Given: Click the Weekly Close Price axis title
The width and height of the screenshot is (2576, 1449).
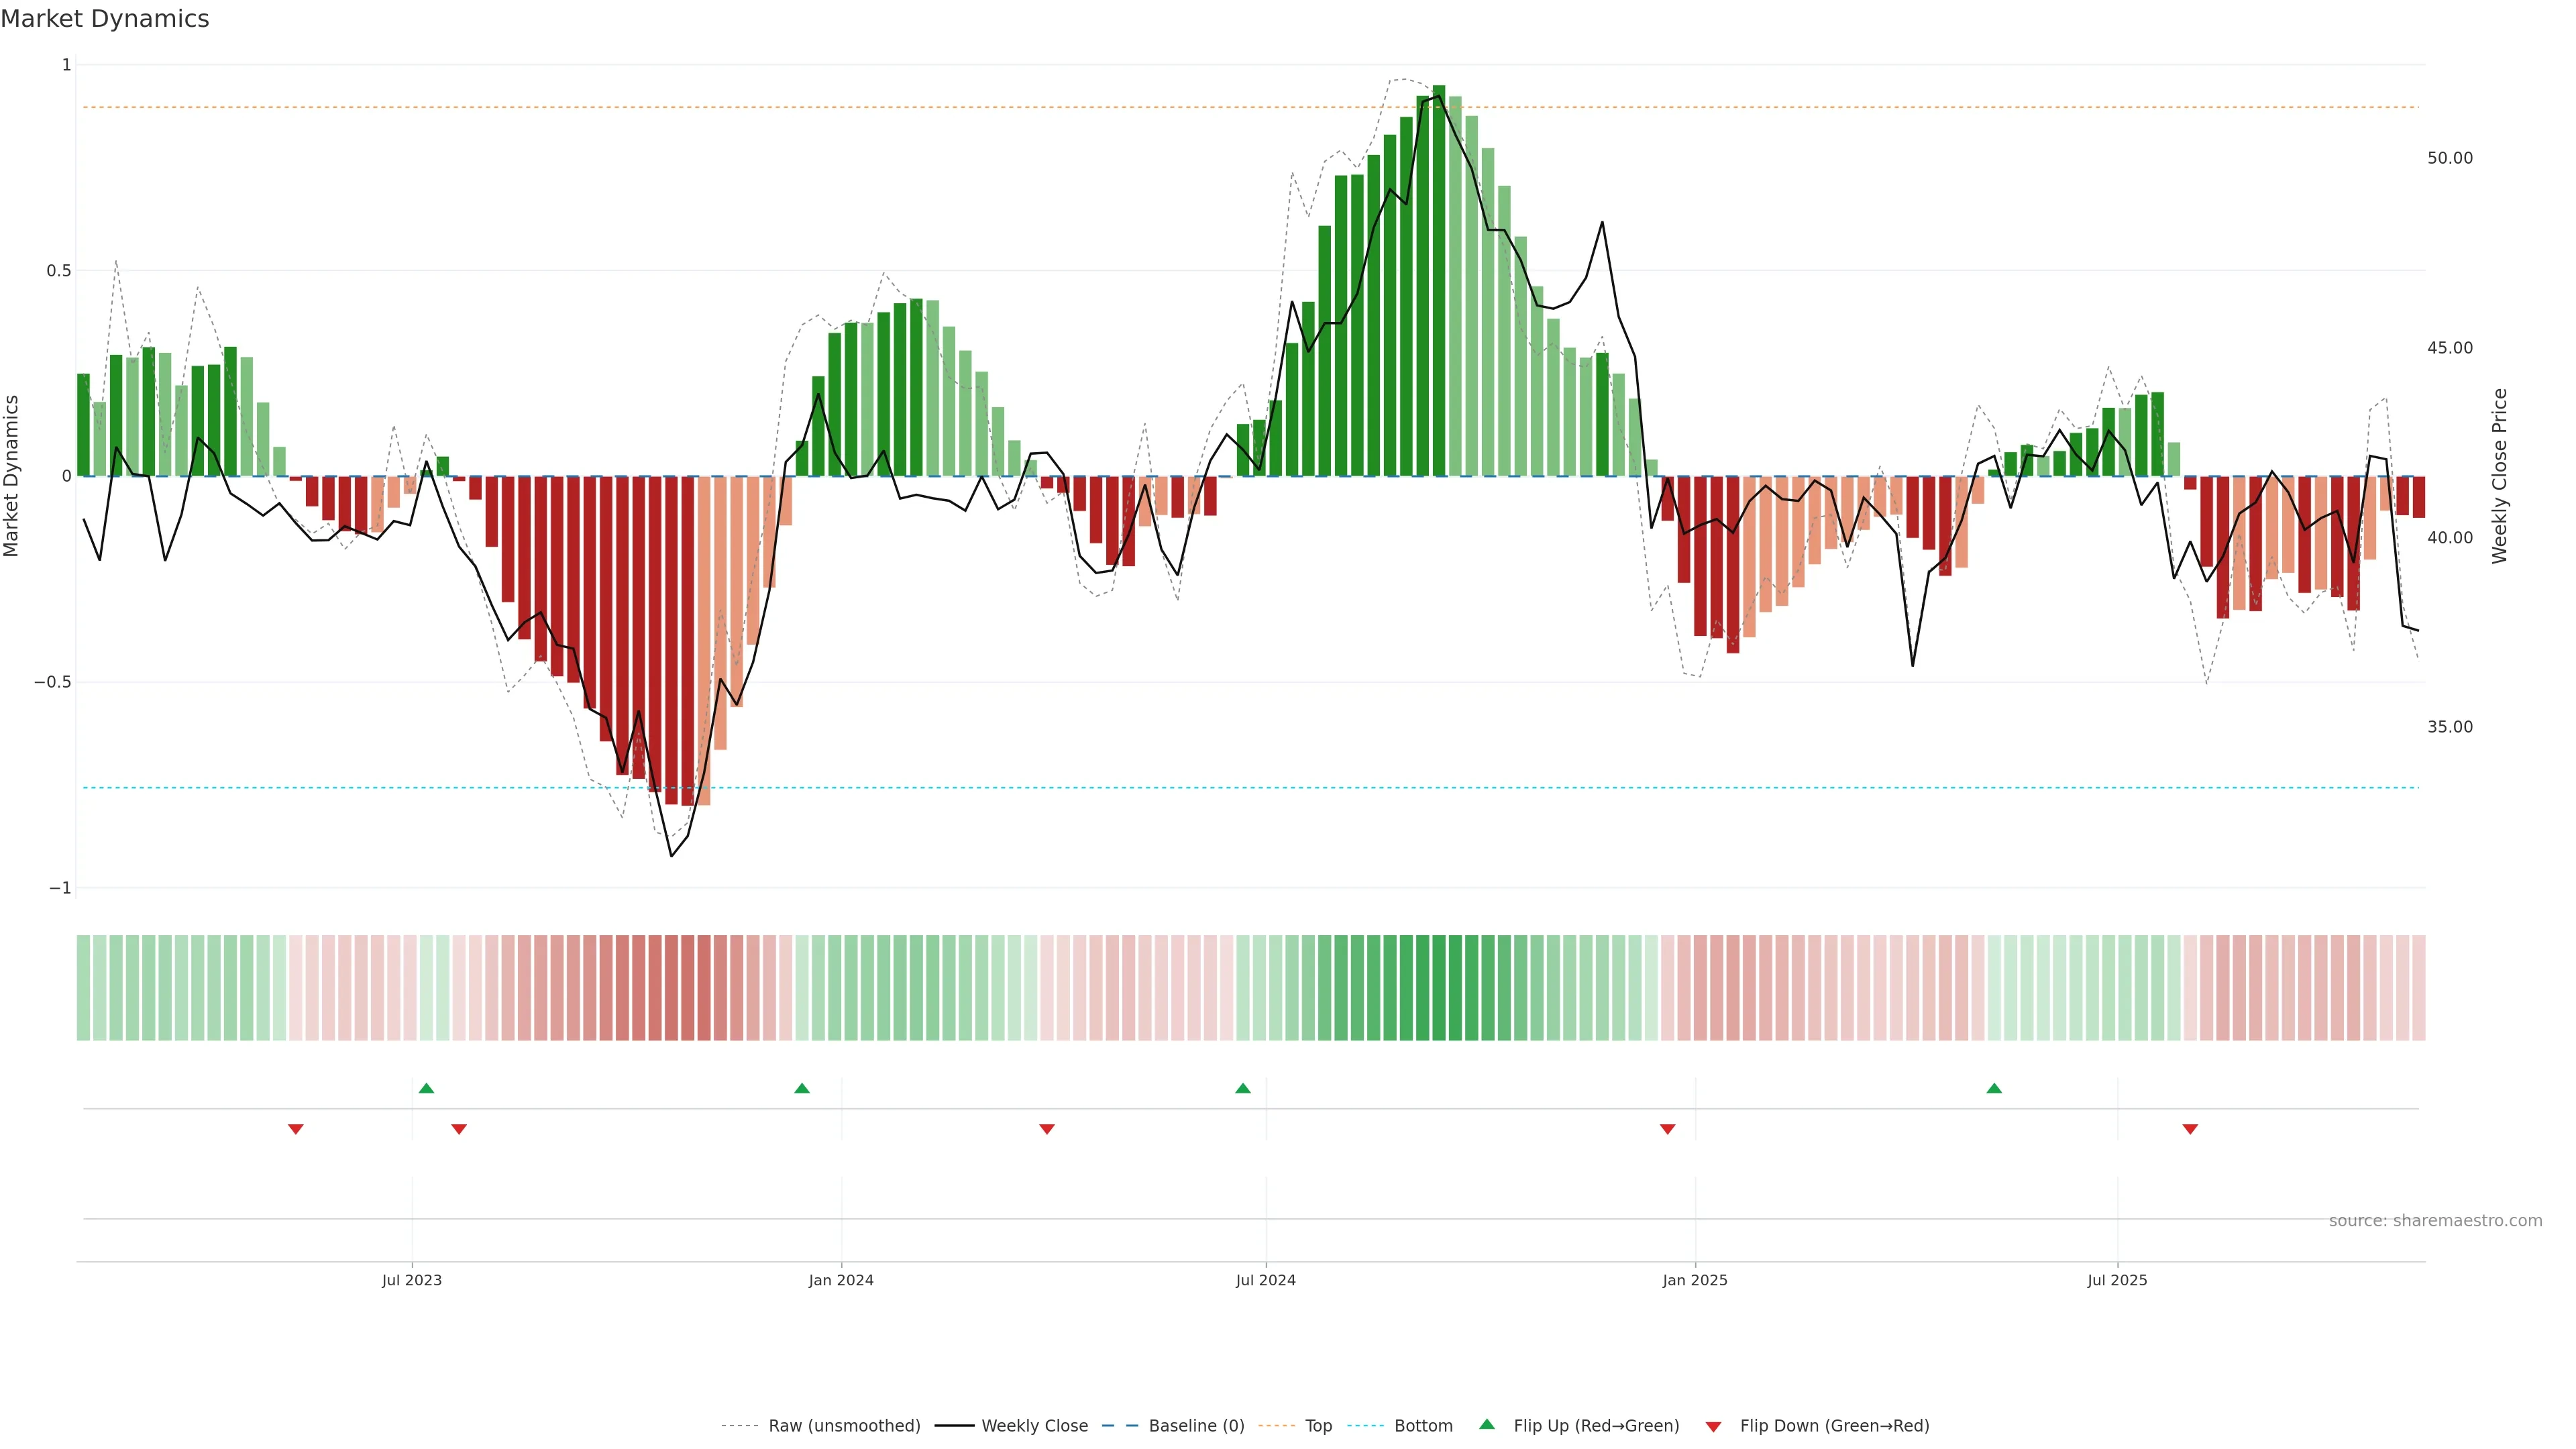Looking at the screenshot, I should tap(2500, 476).
